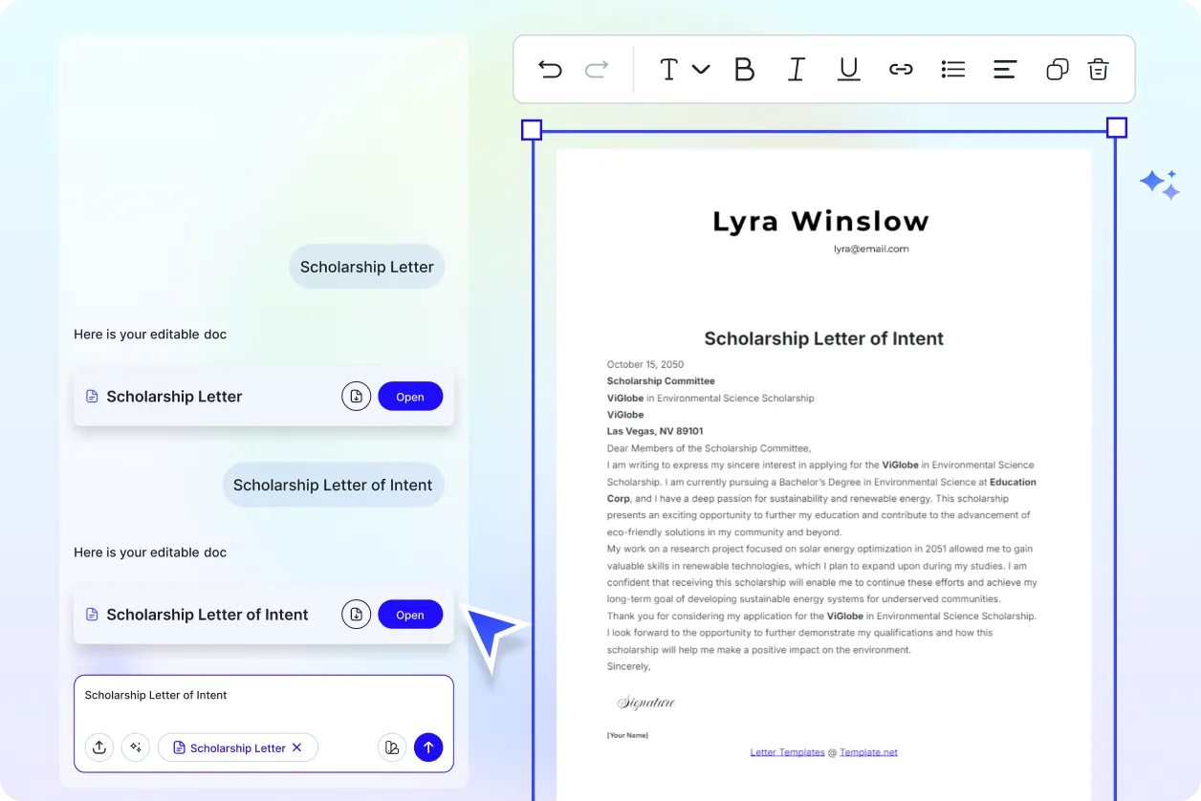Image resolution: width=1201 pixels, height=801 pixels.
Task: Click the upload icon in prompt box
Action: coord(99,747)
